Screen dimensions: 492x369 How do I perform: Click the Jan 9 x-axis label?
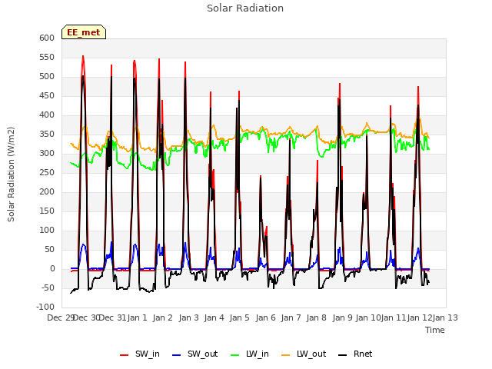coord(343,317)
